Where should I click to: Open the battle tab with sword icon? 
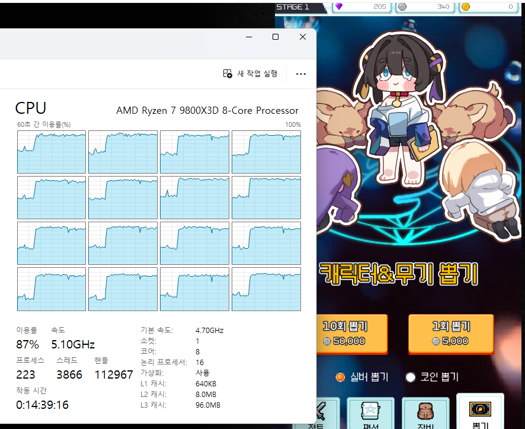(x=323, y=413)
